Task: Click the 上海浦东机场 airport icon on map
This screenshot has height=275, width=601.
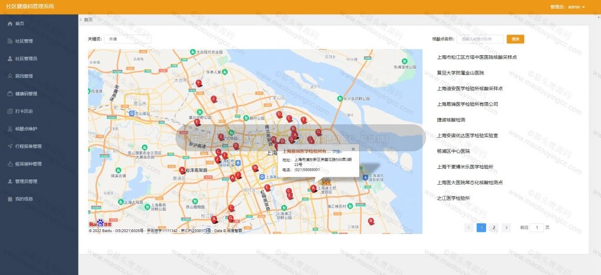Action: [x=365, y=177]
